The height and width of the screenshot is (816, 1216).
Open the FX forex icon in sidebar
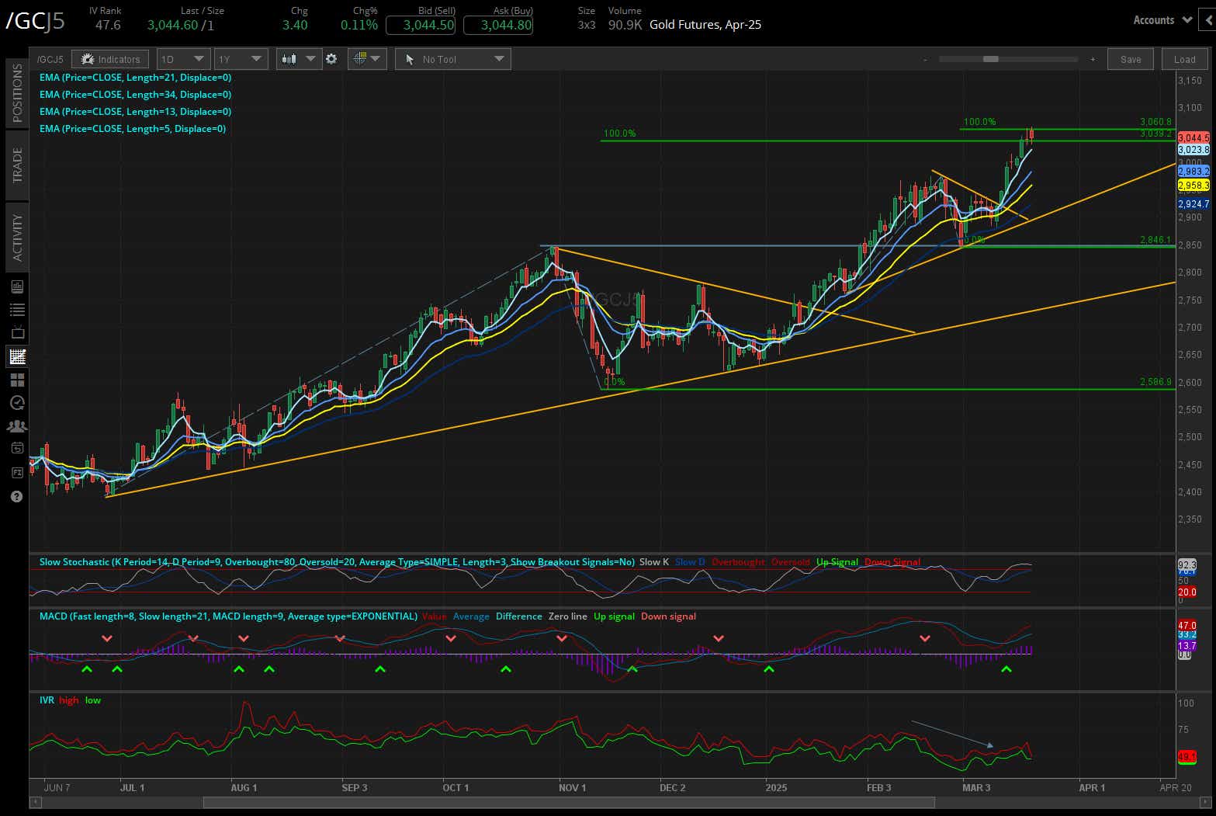pyautogui.click(x=16, y=472)
